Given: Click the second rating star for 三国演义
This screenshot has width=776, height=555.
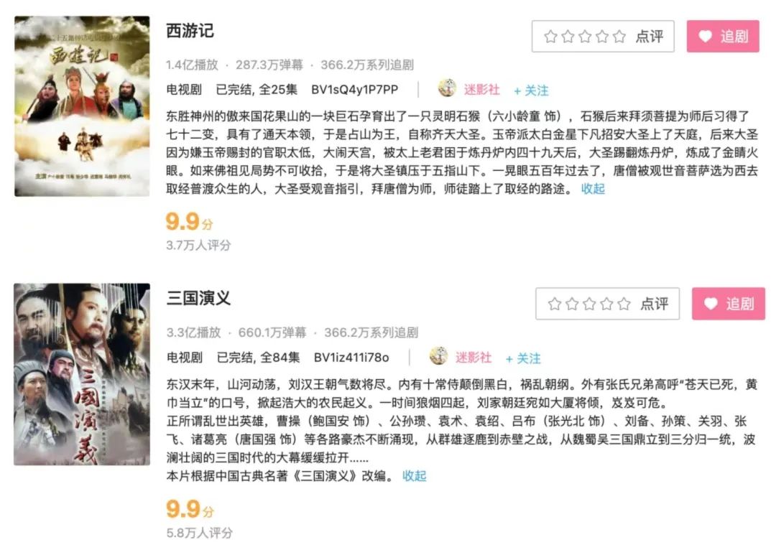Looking at the screenshot, I should pyautogui.click(x=572, y=304).
